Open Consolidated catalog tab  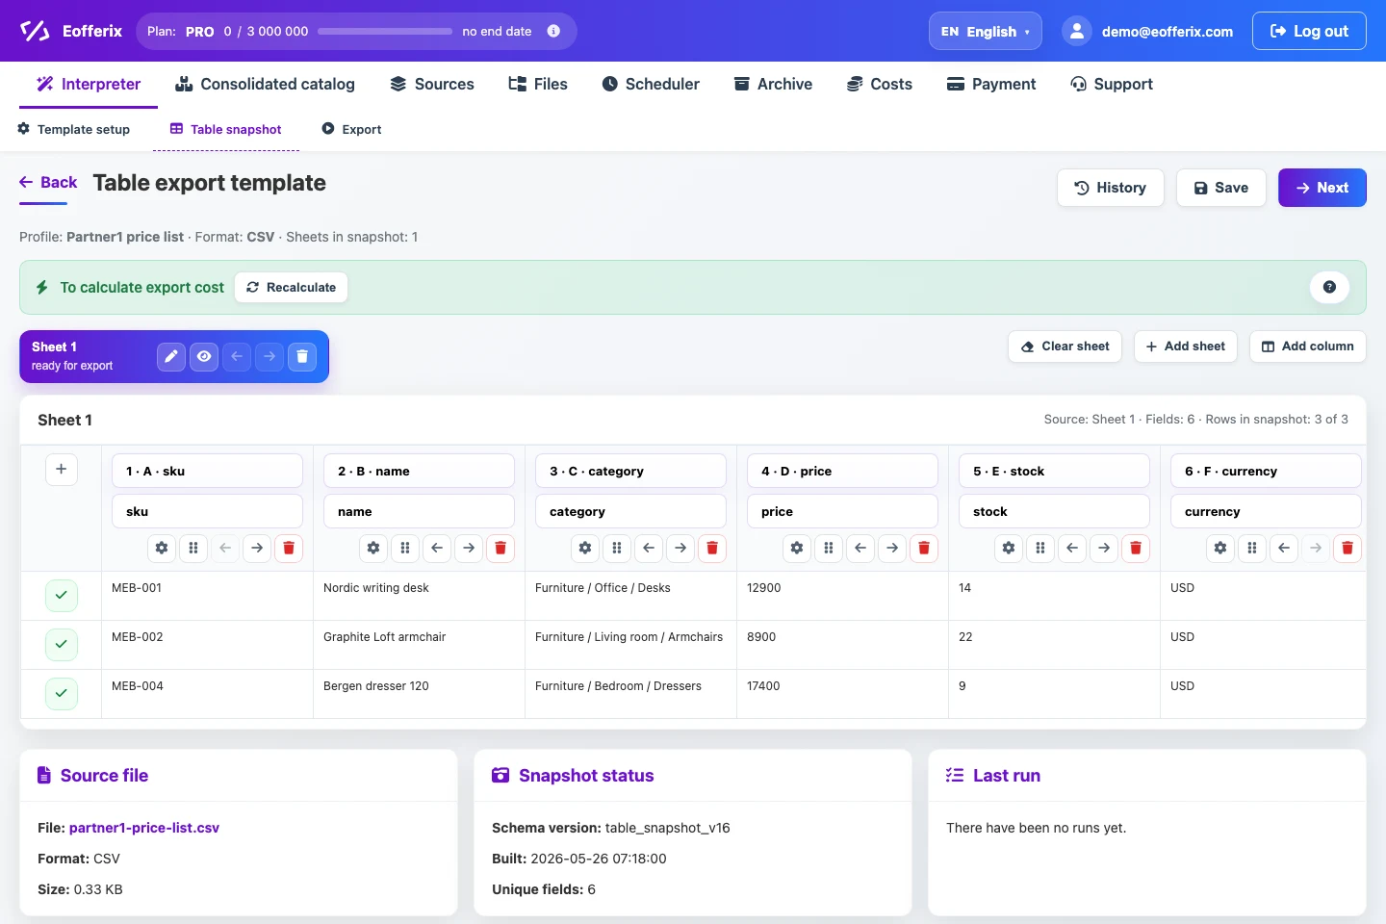[x=265, y=84]
